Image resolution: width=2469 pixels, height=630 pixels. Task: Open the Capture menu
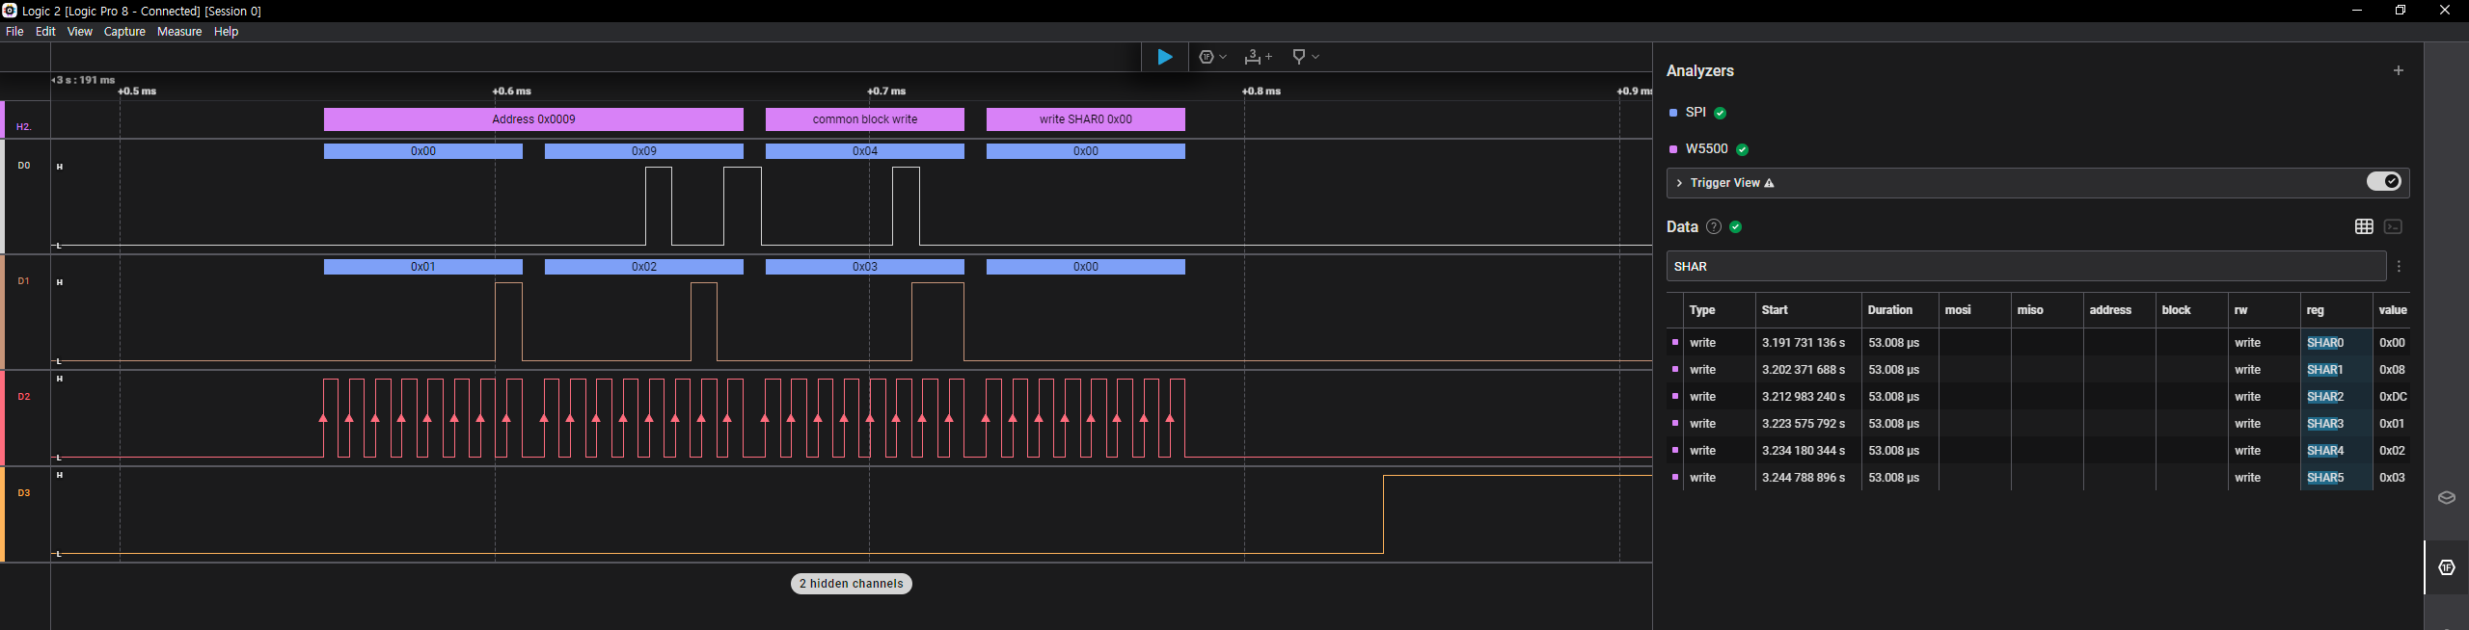[x=124, y=32]
